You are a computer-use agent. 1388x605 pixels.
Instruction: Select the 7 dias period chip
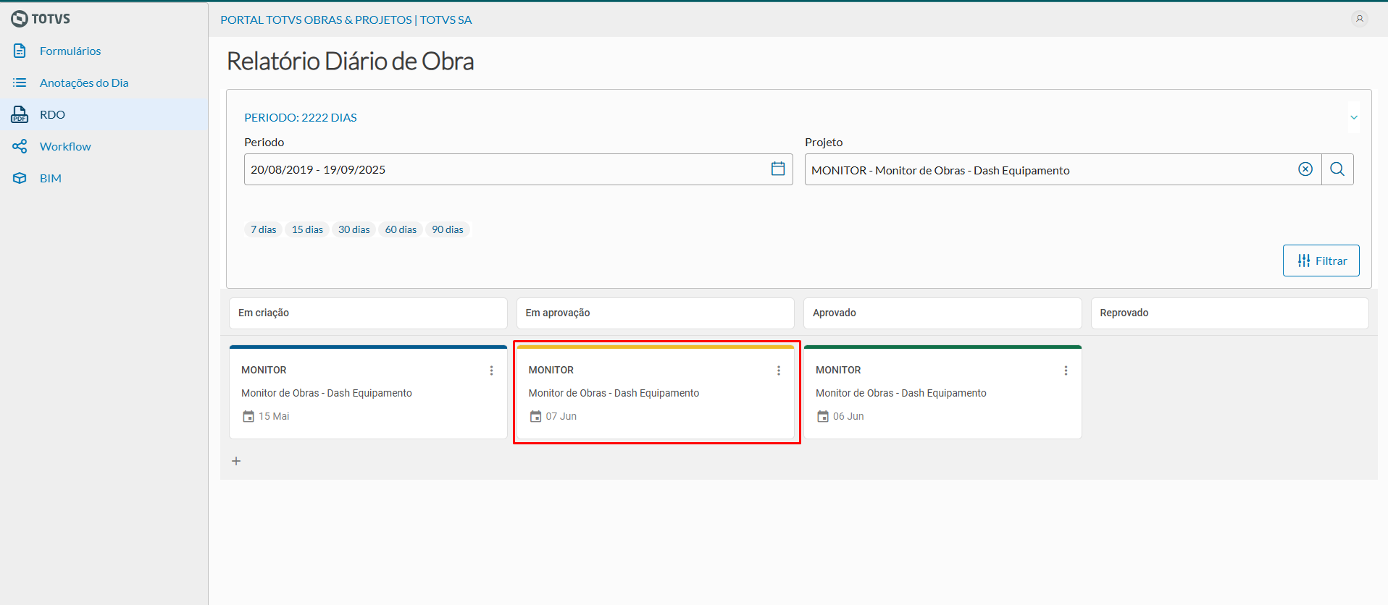[x=264, y=229]
